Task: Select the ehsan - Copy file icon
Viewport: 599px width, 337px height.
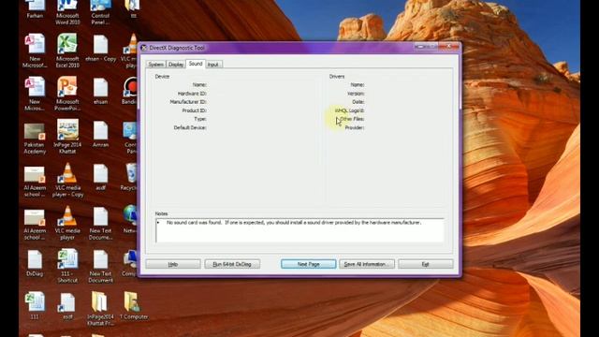Action: [101, 48]
